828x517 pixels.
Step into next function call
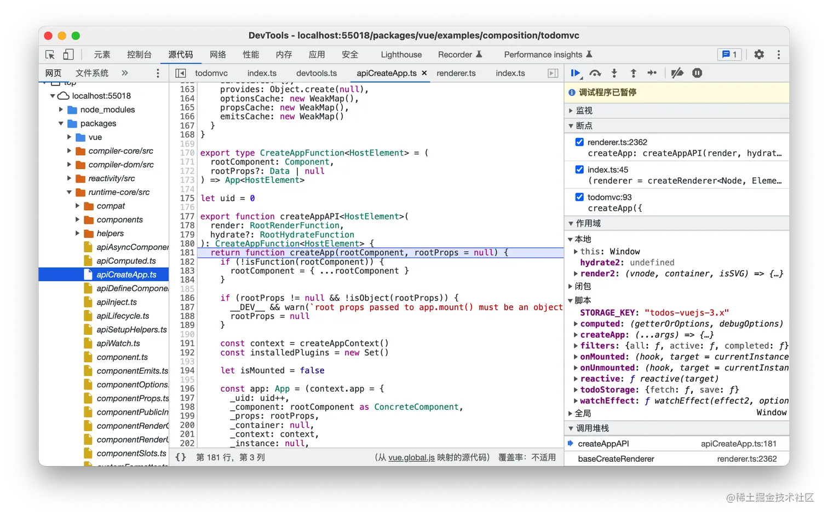tap(614, 73)
